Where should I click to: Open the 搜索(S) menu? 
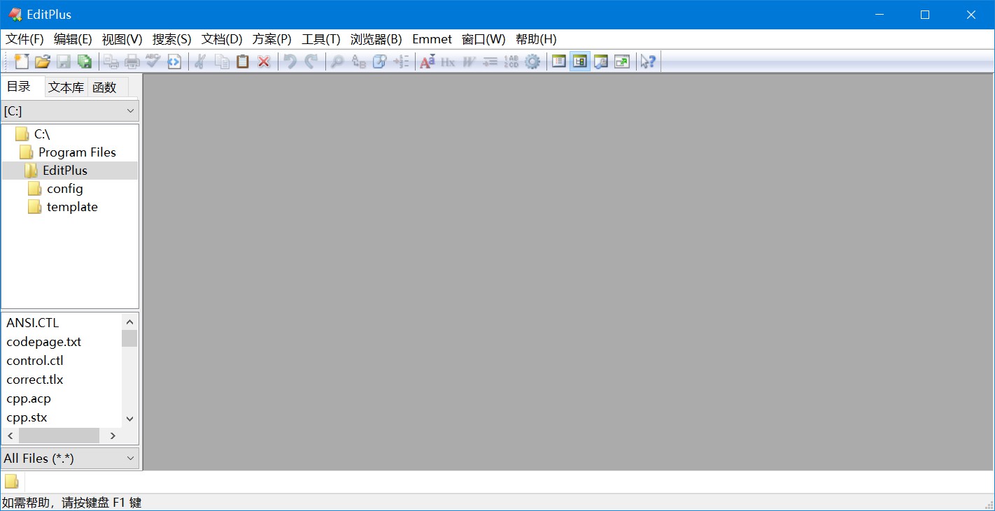[171, 39]
